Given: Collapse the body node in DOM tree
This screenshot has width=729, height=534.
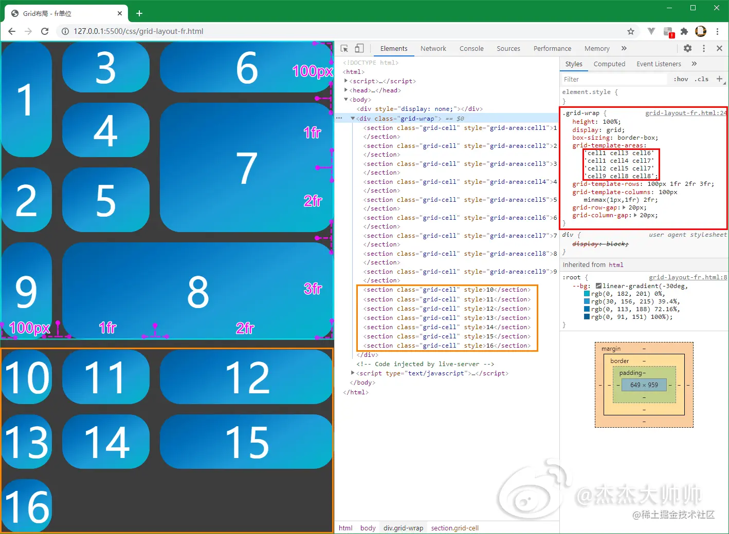Looking at the screenshot, I should point(346,100).
